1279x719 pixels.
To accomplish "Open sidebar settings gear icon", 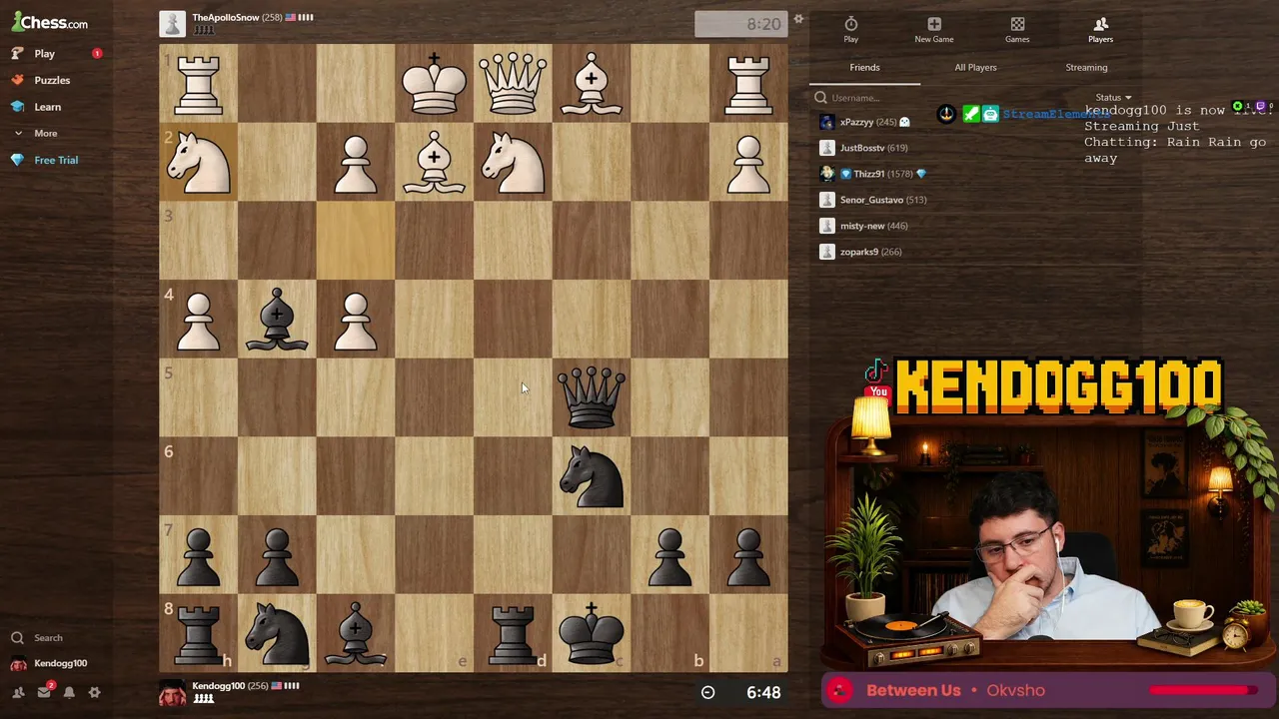I will [95, 692].
